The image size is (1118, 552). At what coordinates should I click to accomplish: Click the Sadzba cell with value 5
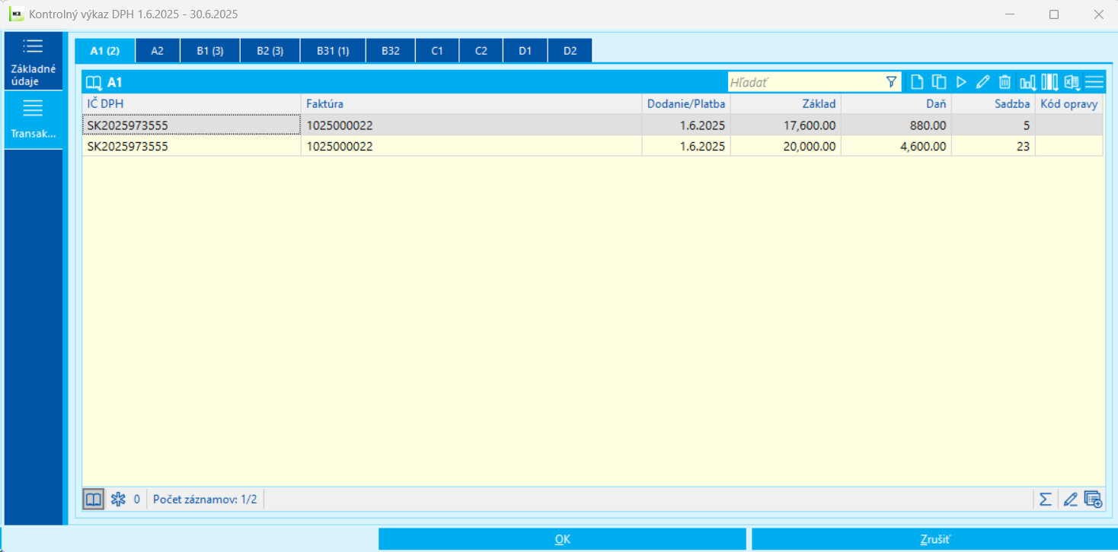(994, 125)
